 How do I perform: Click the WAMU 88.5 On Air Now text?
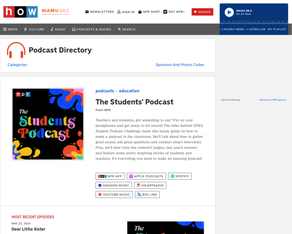244,12
